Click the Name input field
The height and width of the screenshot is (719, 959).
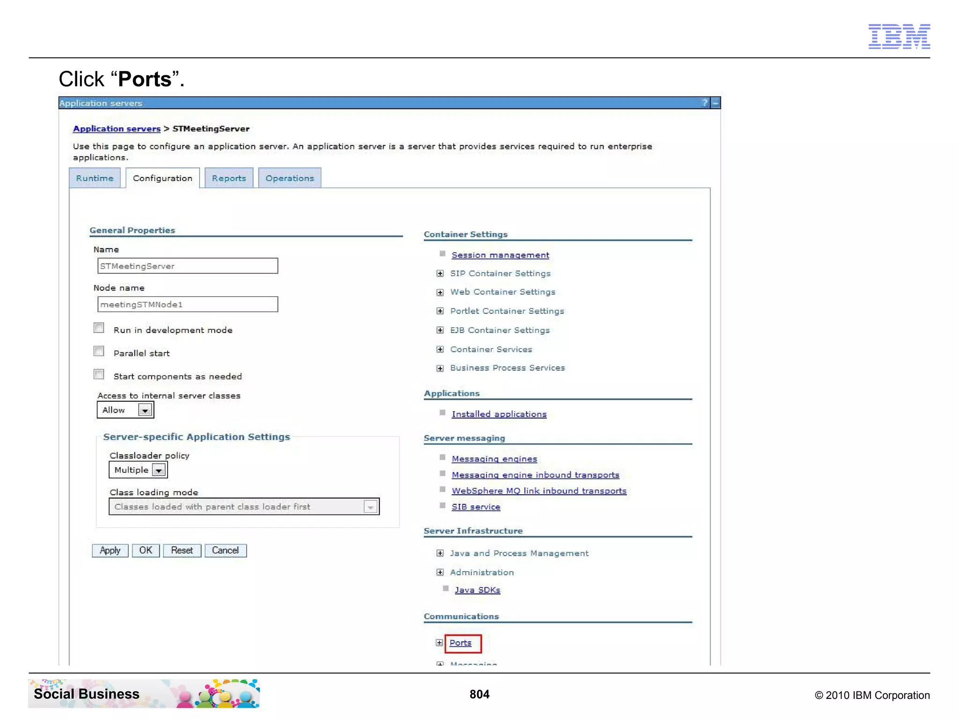click(188, 266)
